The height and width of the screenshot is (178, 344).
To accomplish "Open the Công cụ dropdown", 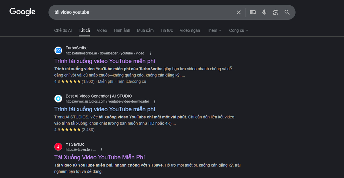I will point(238,30).
